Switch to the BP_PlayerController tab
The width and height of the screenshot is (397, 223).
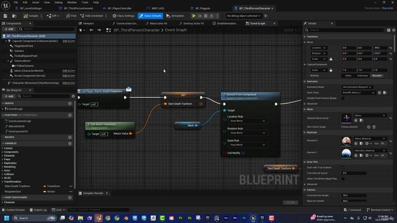click(x=120, y=8)
